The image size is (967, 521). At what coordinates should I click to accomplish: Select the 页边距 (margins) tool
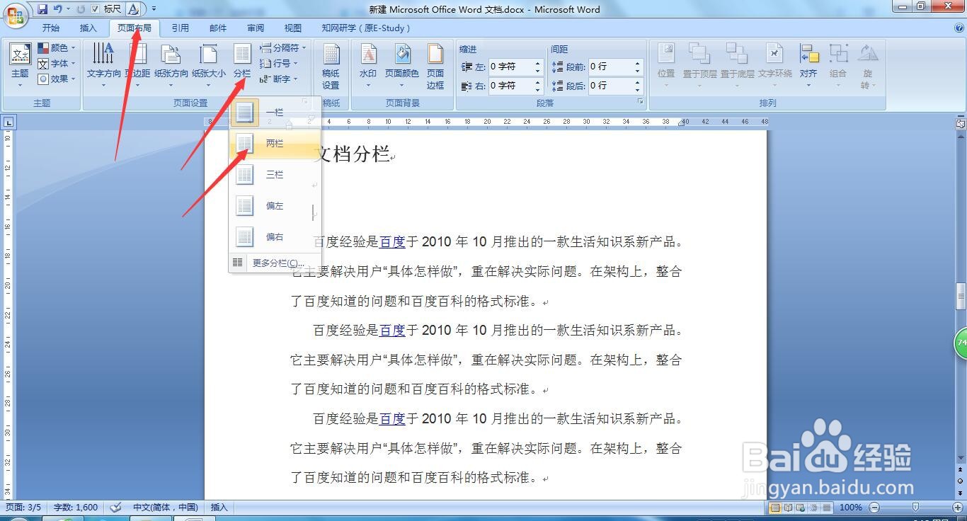(x=137, y=64)
